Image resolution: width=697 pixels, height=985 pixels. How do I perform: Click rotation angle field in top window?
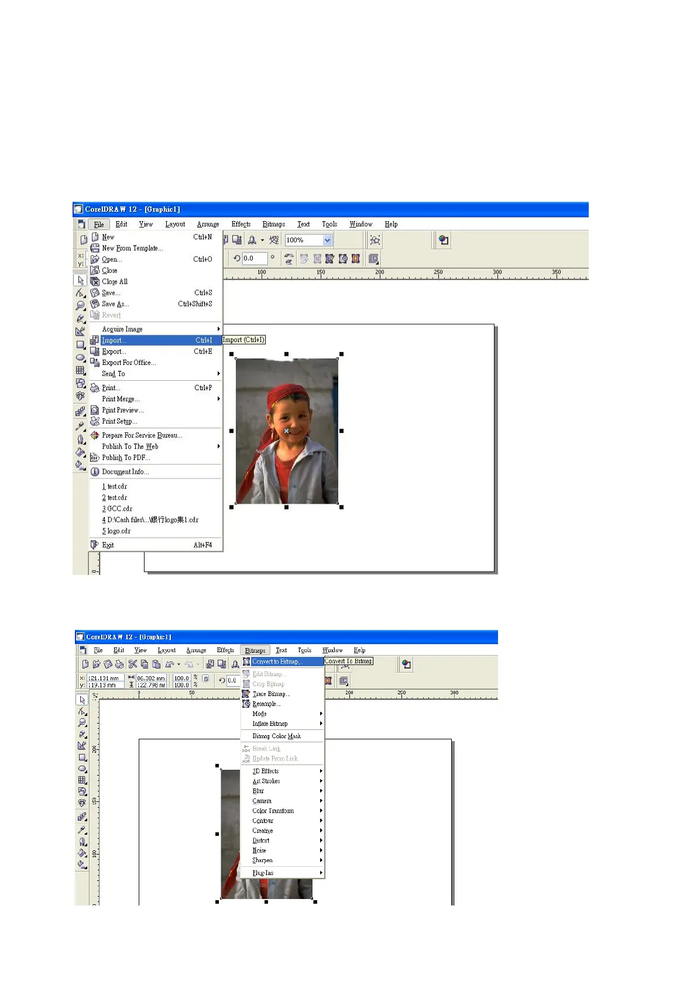pos(255,259)
